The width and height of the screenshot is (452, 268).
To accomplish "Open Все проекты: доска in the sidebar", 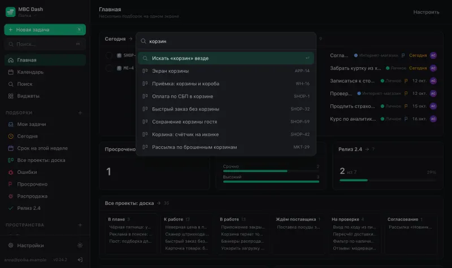I will click(x=45, y=160).
